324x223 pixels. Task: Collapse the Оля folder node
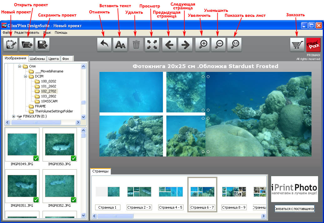(x=19, y=66)
